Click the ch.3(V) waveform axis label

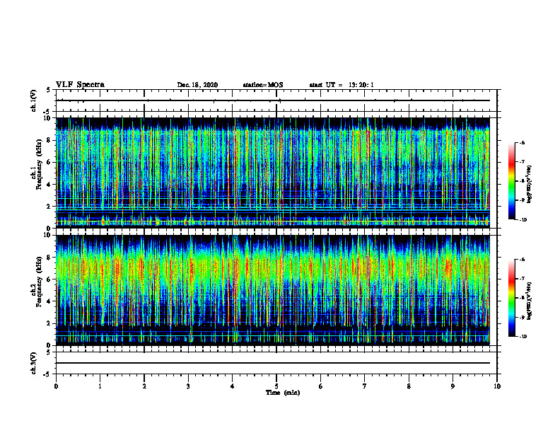point(34,363)
